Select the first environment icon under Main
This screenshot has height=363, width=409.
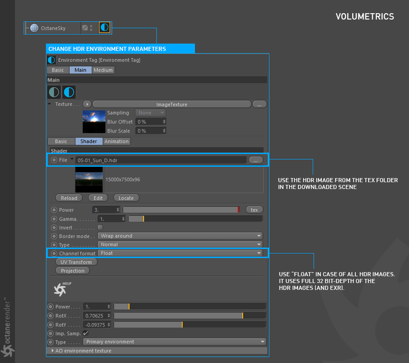[54, 92]
